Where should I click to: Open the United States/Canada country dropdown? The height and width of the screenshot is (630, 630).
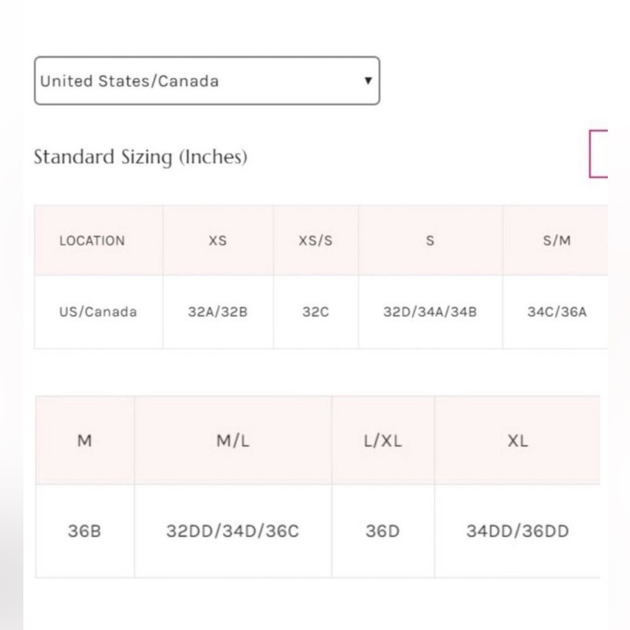(207, 81)
